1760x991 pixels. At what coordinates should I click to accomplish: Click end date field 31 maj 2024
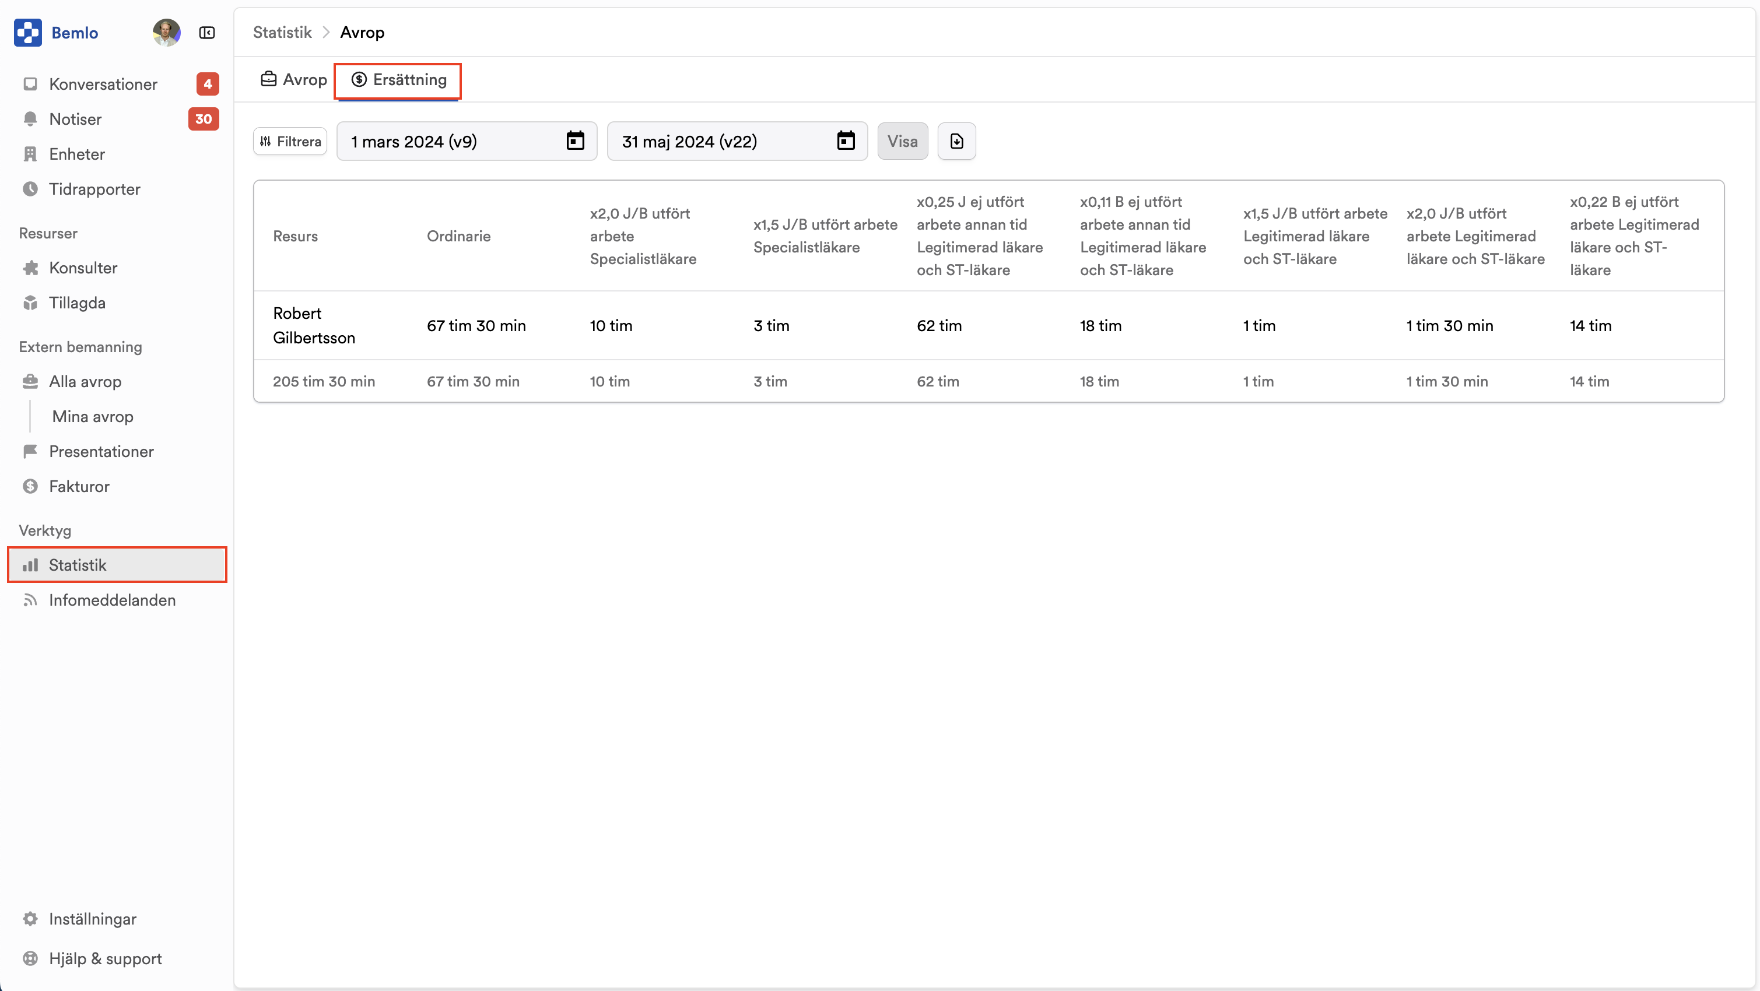[x=737, y=140]
